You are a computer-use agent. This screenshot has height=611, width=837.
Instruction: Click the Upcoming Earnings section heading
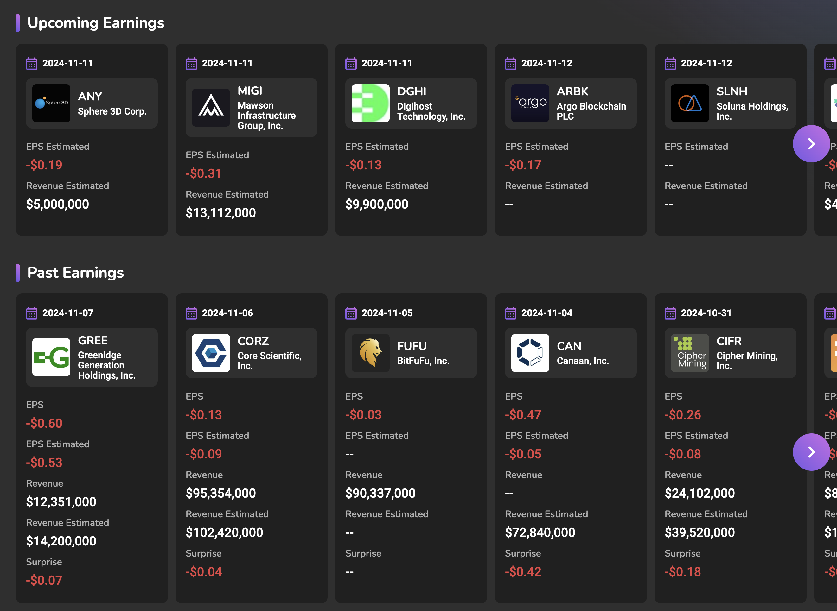[x=95, y=23]
